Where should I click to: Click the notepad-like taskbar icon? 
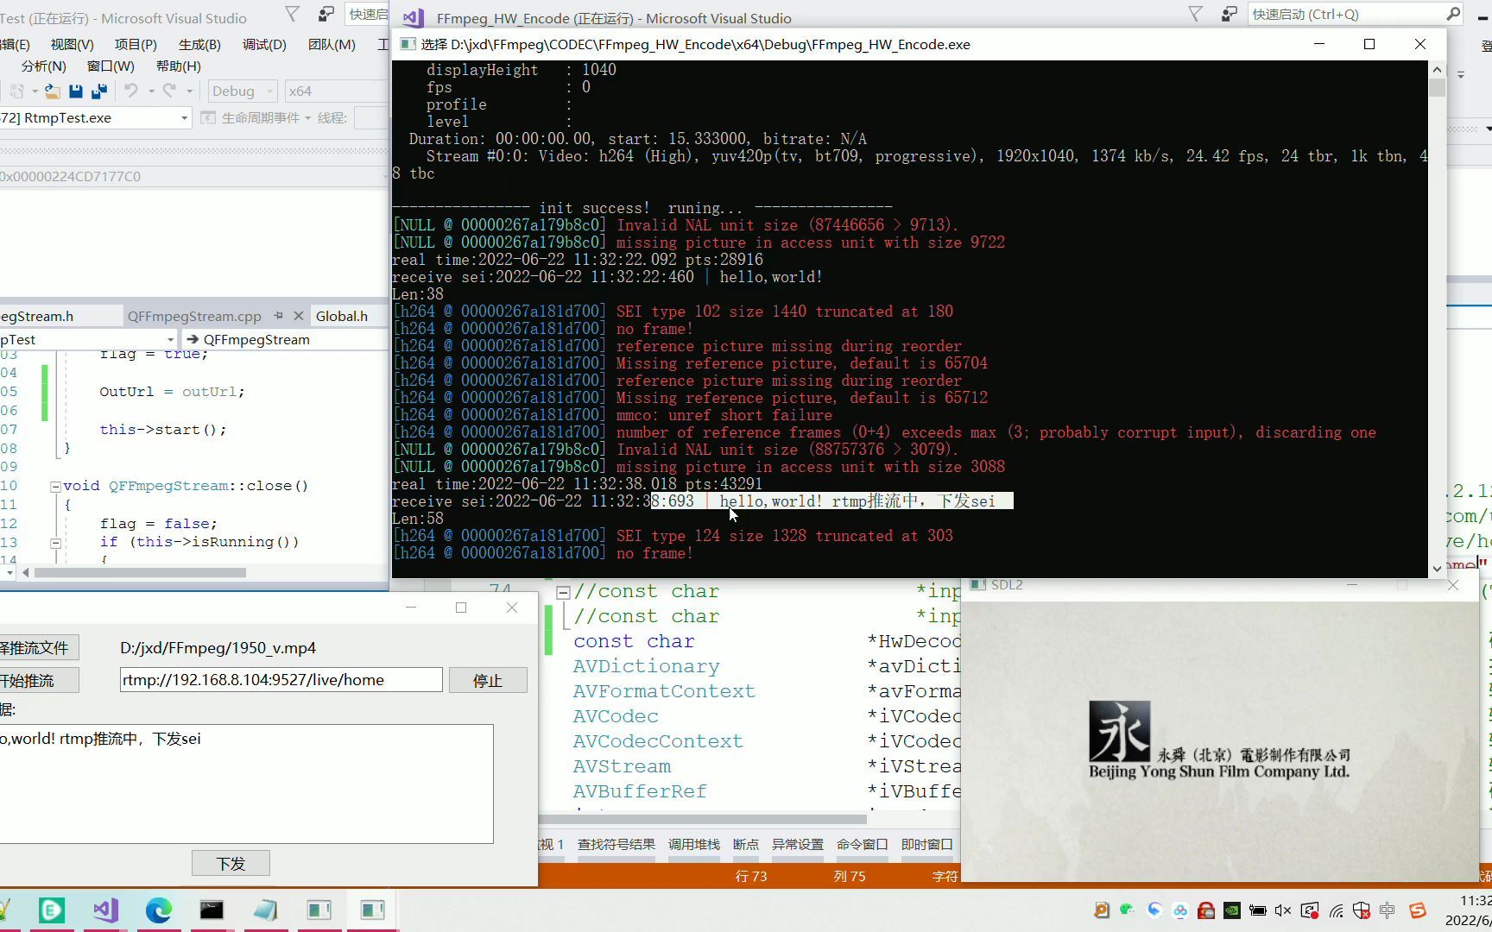point(266,910)
